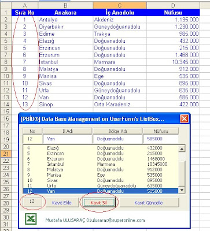210x231 pixels.
Task: Click the Ege cell in the spreadsheet
Action: click(x=120, y=76)
